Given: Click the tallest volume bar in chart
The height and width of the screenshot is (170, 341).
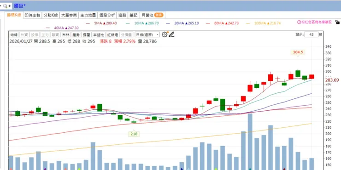Looking at the screenshot, I should (x=250, y=142).
